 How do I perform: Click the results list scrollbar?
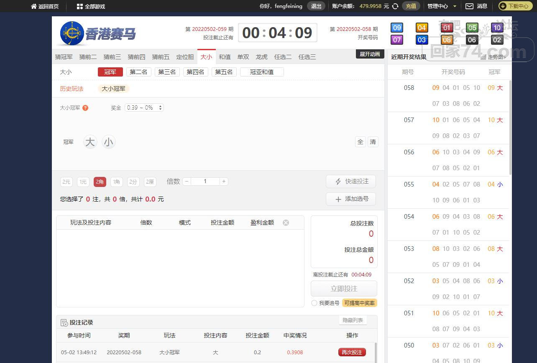click(x=510, y=125)
